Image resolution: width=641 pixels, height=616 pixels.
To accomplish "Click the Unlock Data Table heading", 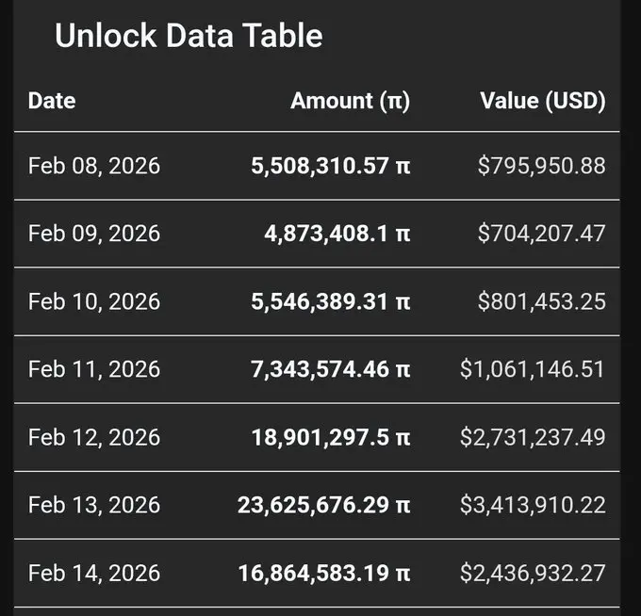I will (x=189, y=36).
